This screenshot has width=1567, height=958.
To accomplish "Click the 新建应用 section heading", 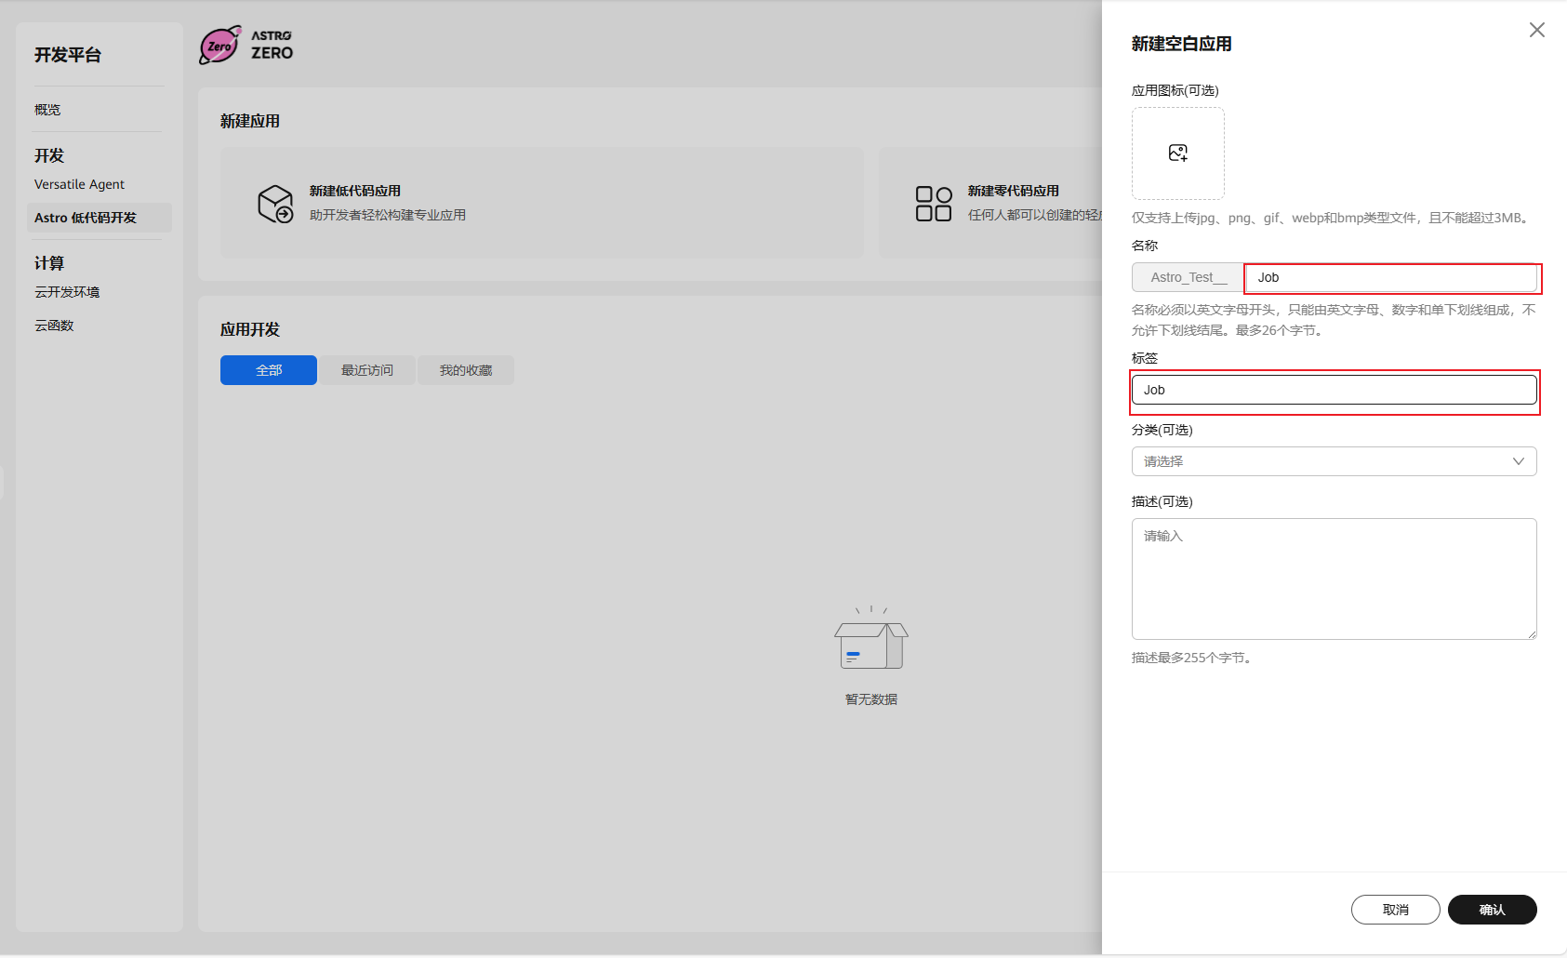I will pos(250,121).
